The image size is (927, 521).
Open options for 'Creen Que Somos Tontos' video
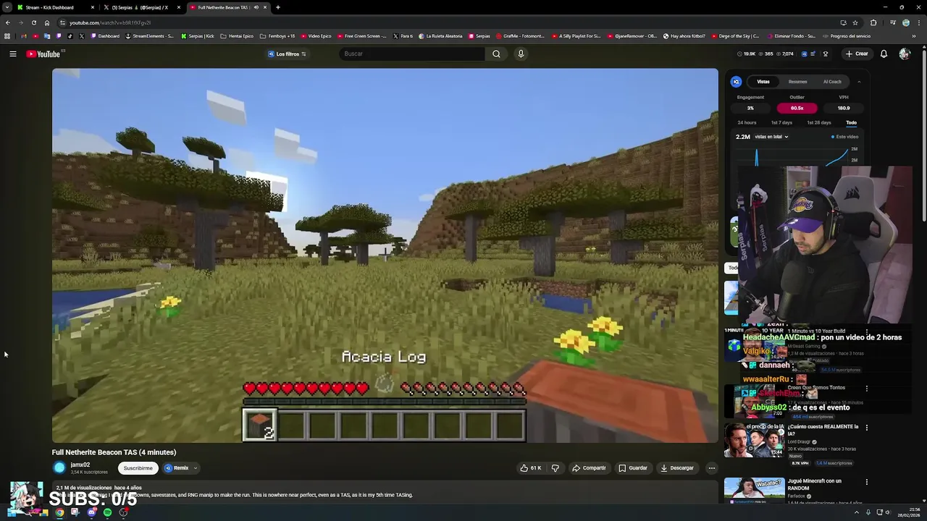coord(866,389)
